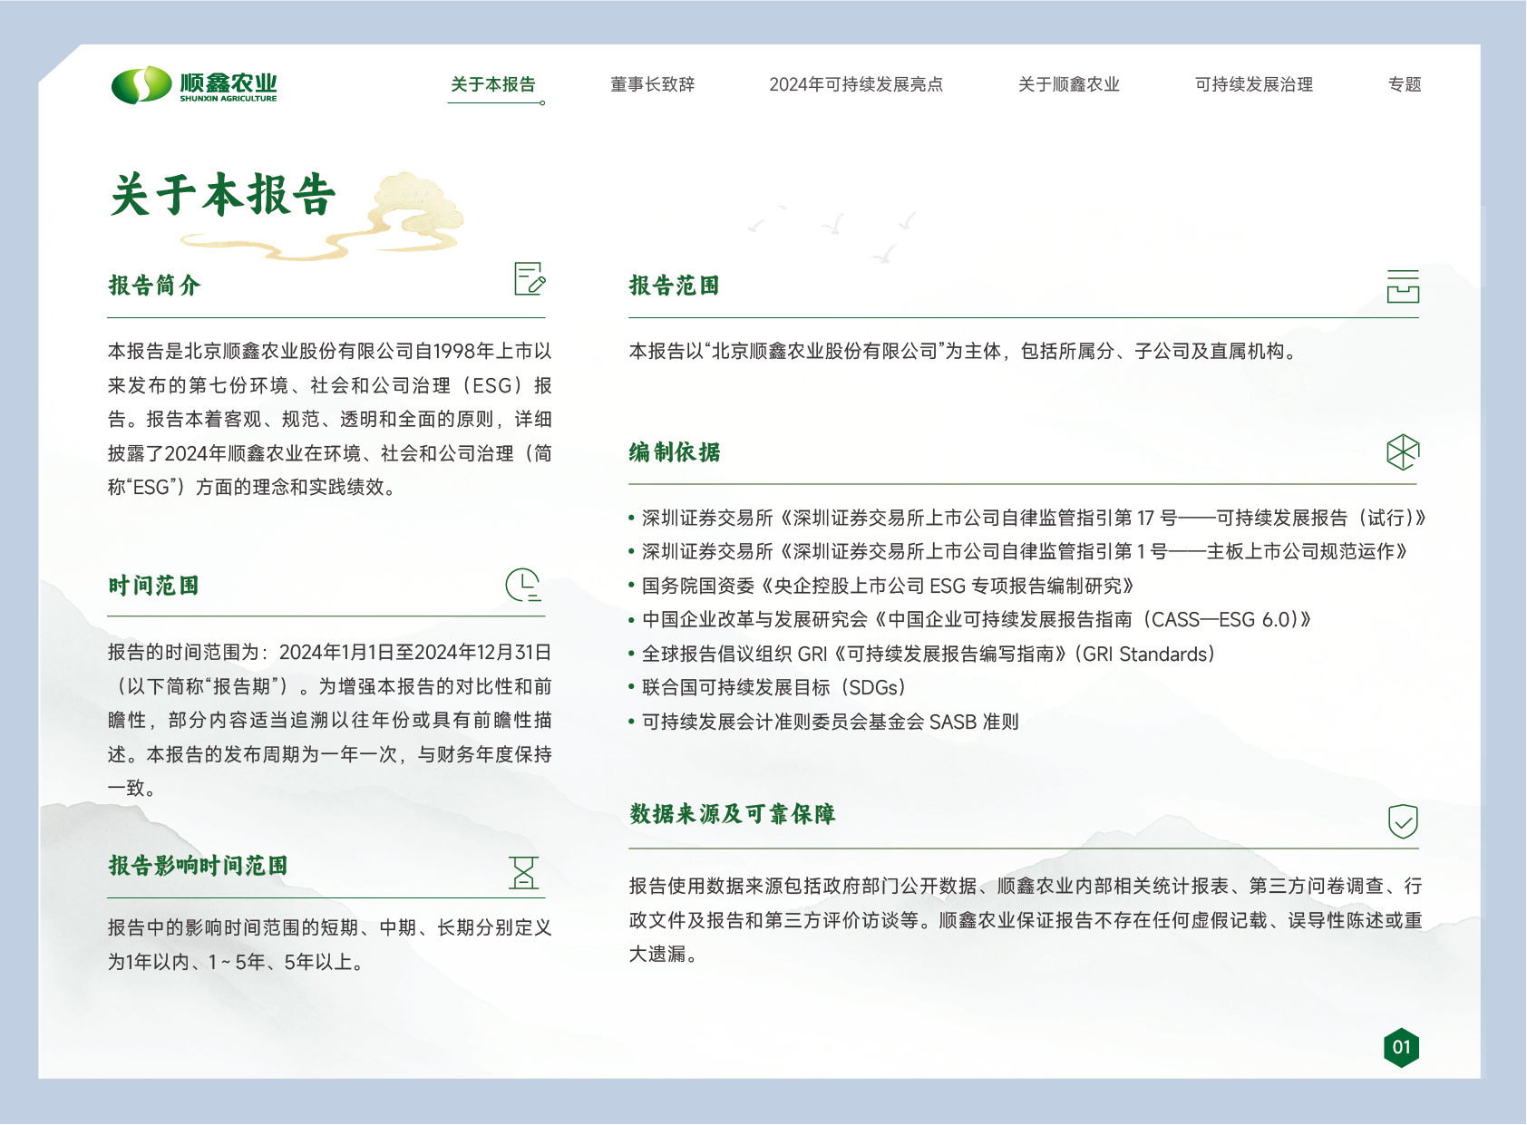Click the sentence beginning 本报告以“北京顺鑫农业
This screenshot has height=1125, width=1527.
click(966, 351)
